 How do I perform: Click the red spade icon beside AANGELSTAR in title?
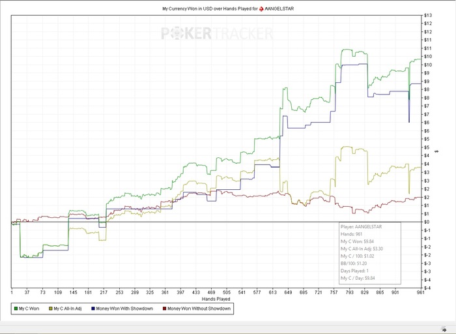[261, 9]
